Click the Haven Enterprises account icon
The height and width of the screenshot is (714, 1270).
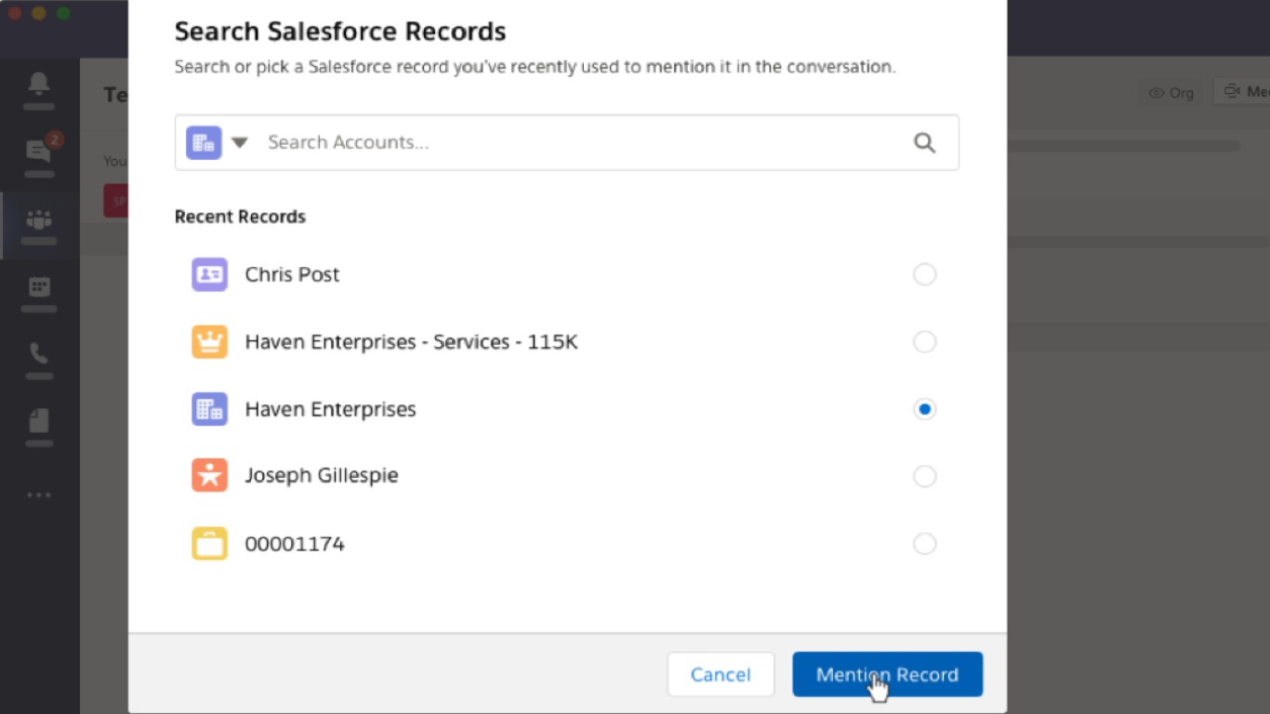[209, 409]
